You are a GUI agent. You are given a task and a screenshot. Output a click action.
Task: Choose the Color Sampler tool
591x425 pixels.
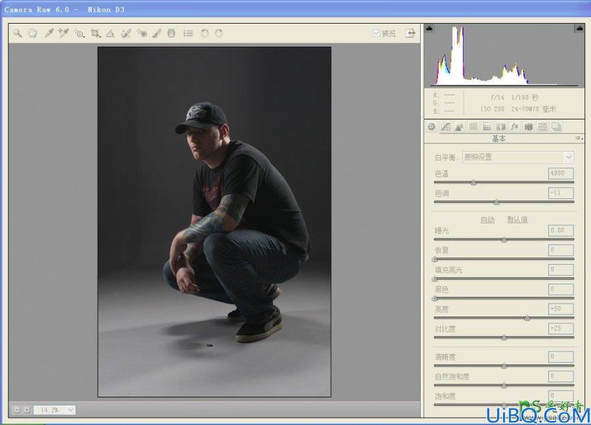pyautogui.click(x=63, y=33)
